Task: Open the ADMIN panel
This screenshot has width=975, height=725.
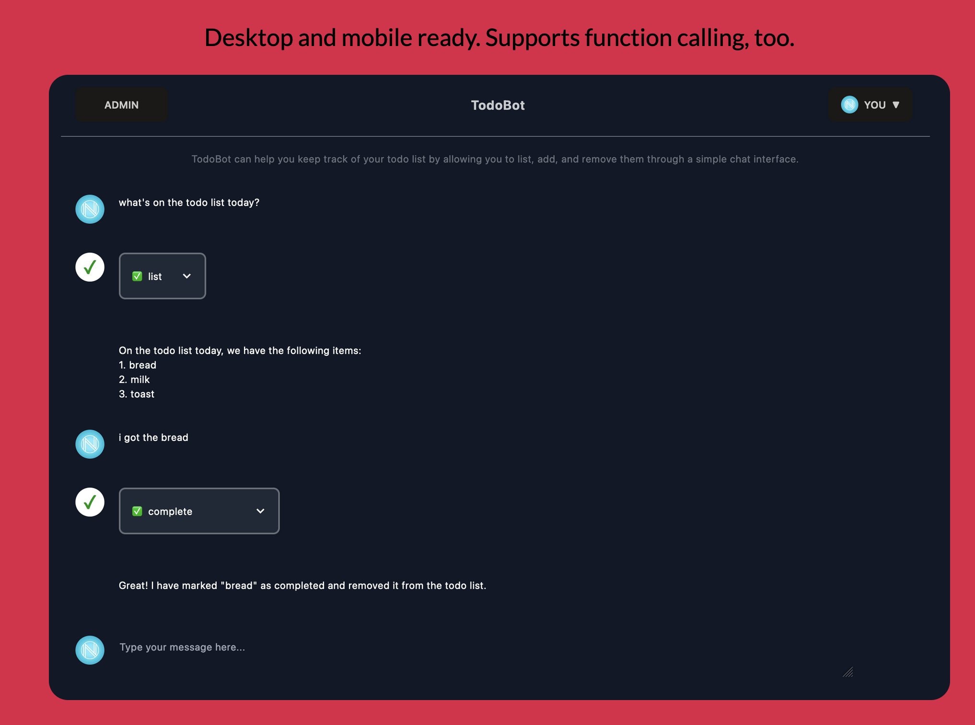Action: [121, 105]
